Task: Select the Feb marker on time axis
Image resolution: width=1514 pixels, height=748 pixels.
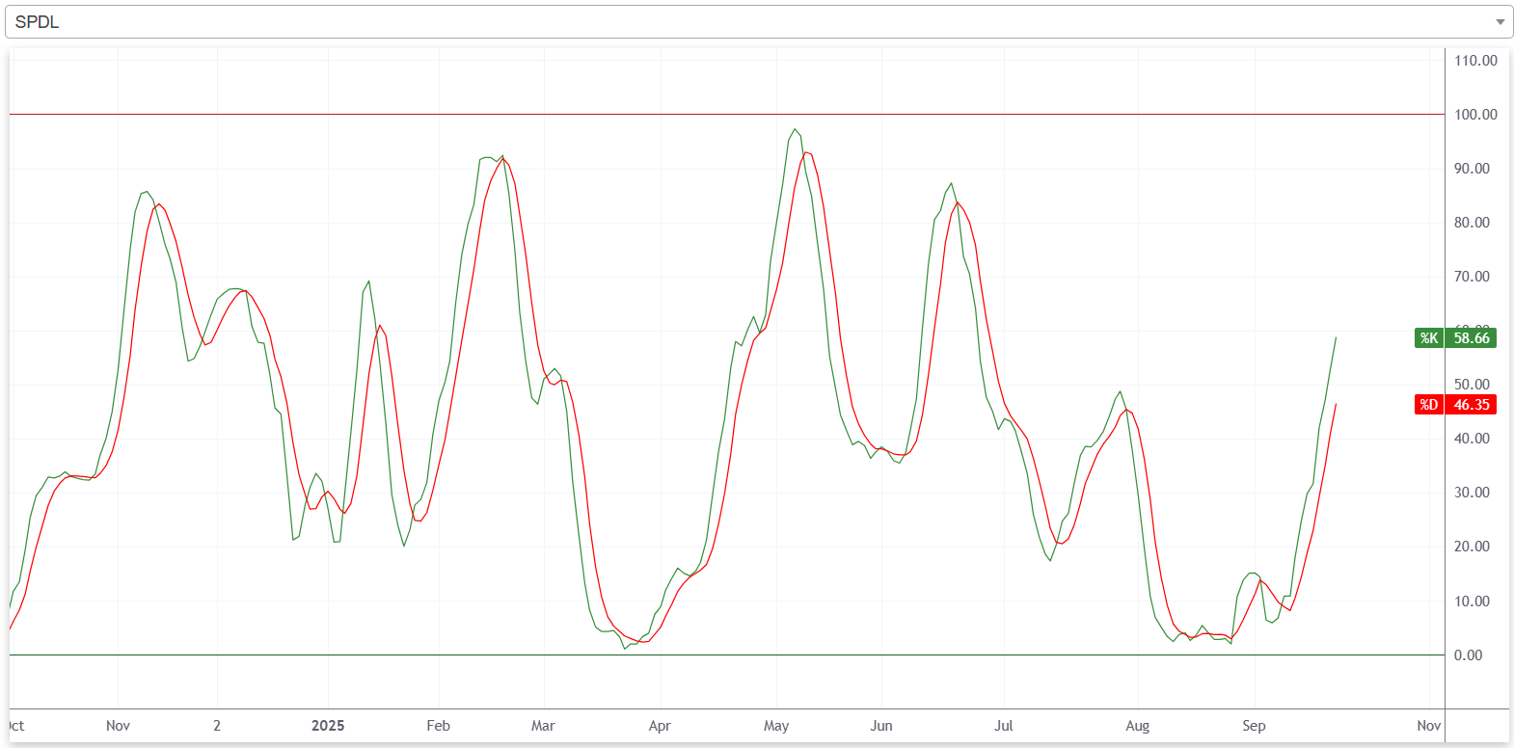Action: pos(438,726)
